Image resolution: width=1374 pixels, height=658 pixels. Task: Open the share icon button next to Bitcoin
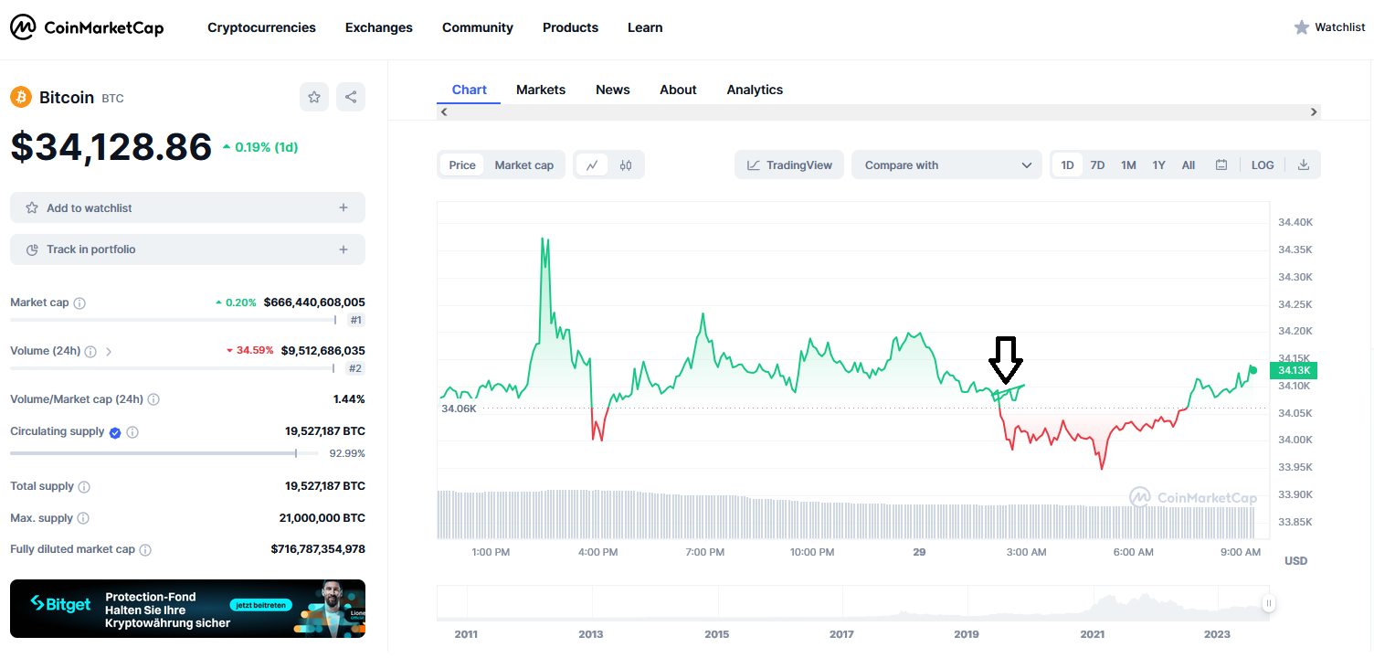click(351, 97)
